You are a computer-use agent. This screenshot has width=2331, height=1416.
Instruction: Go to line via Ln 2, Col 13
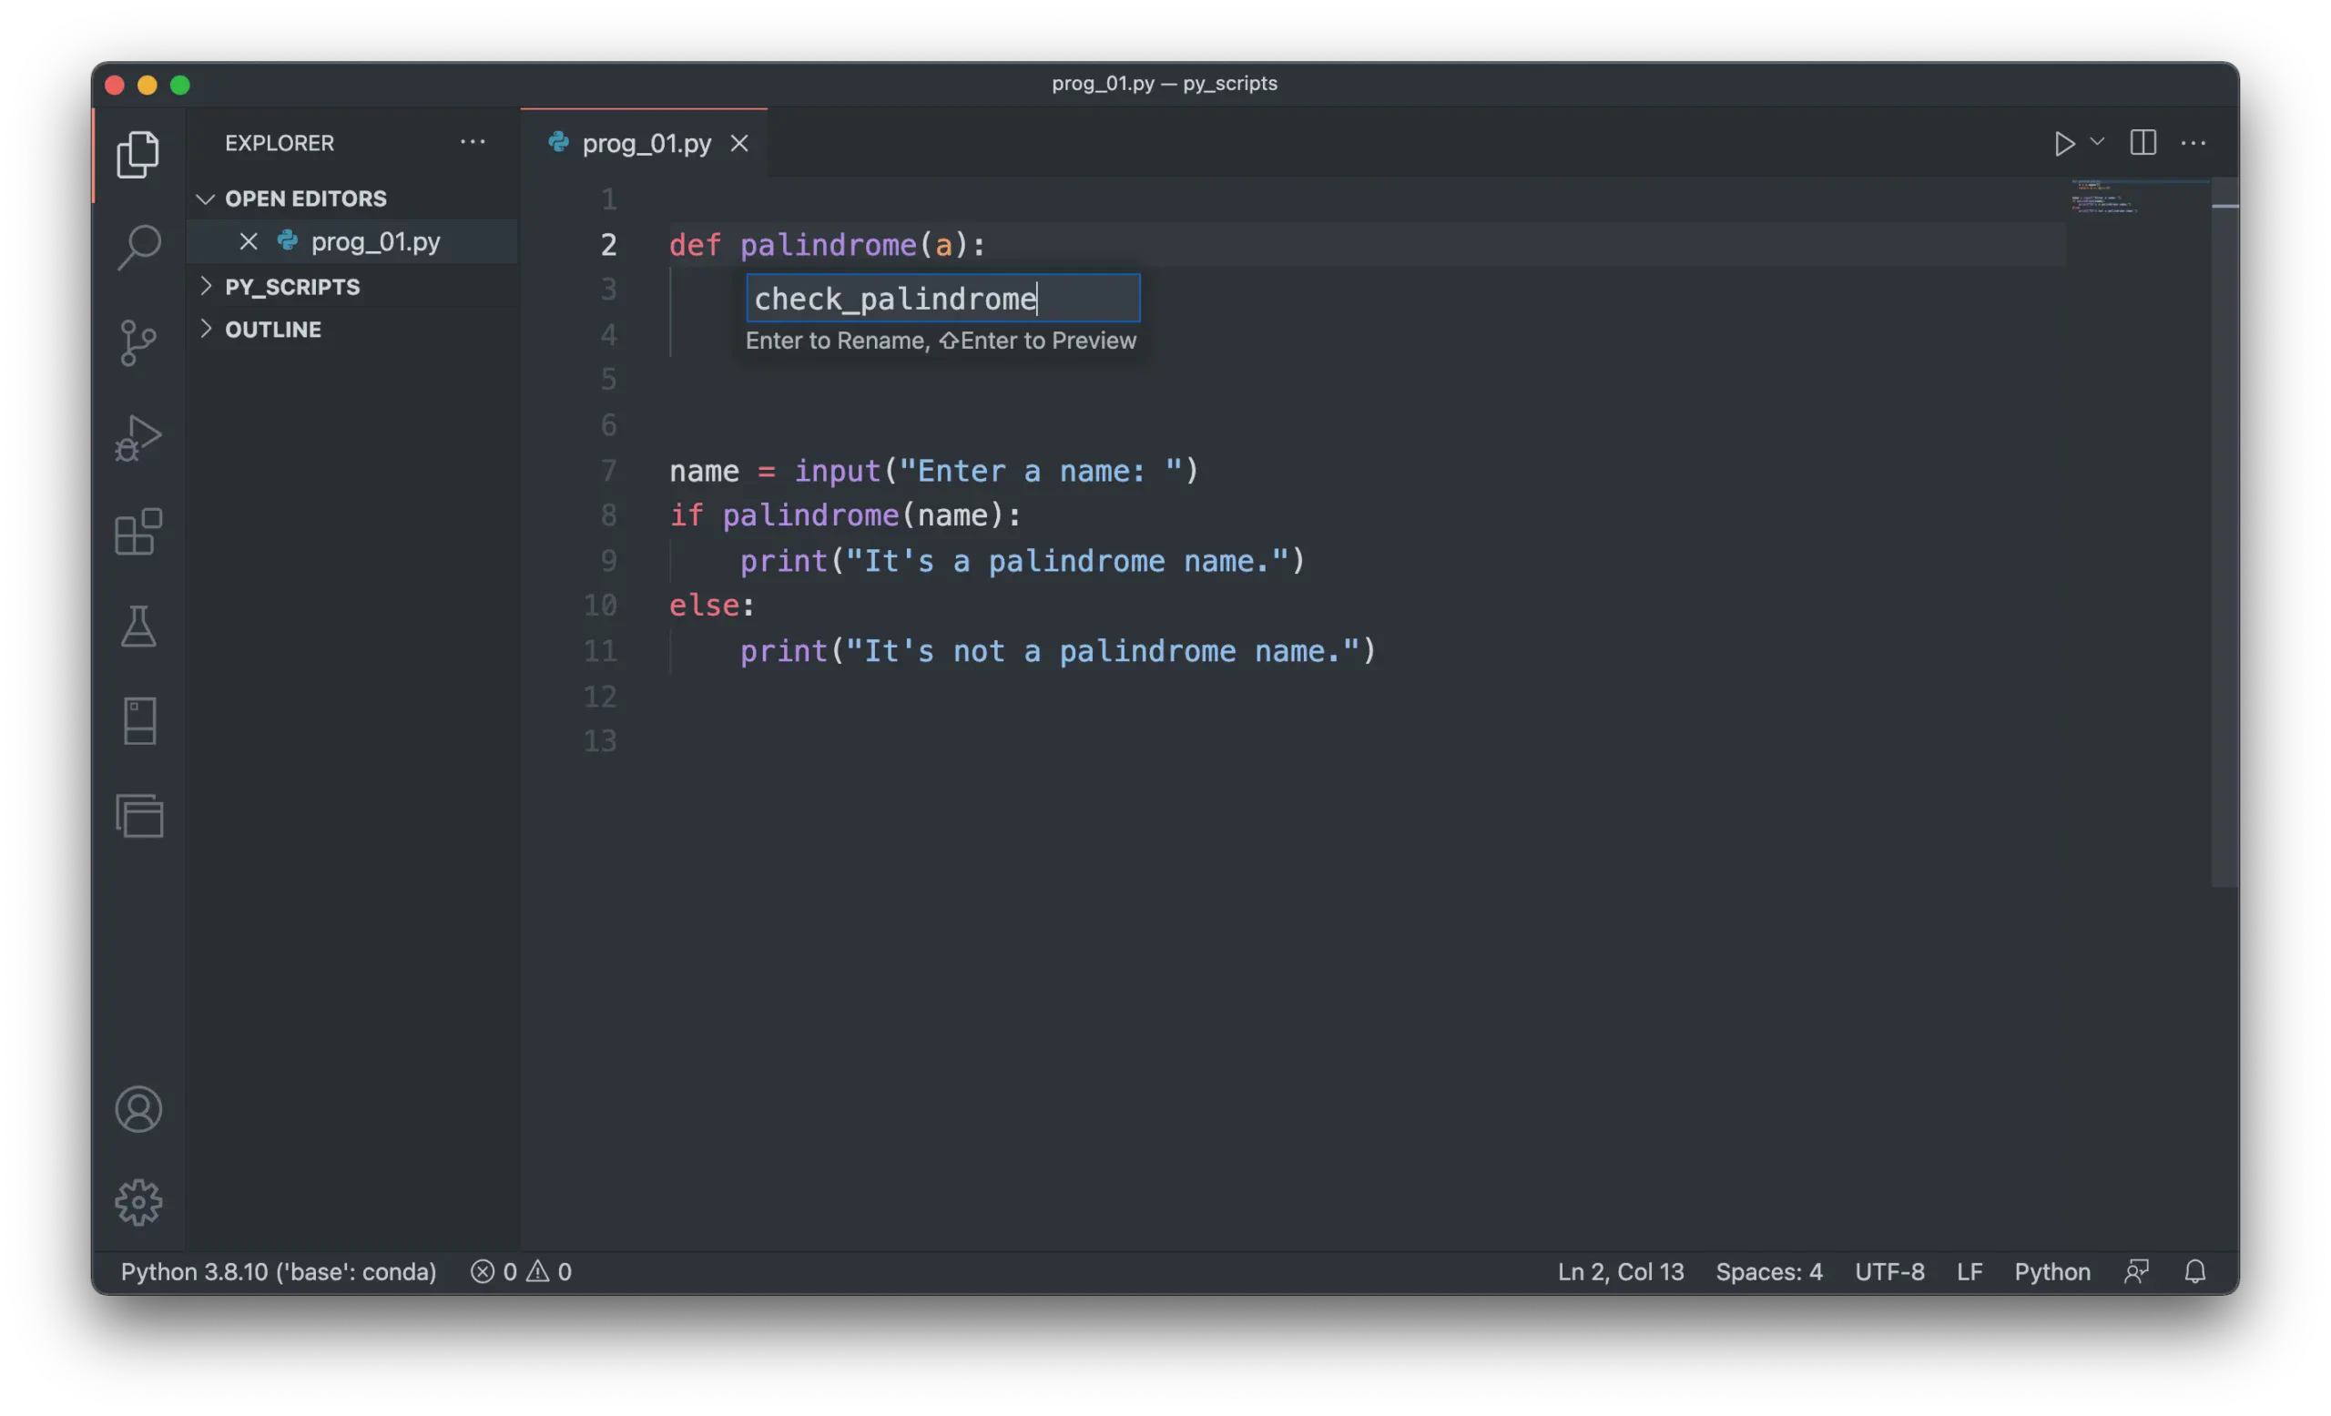pos(1621,1271)
